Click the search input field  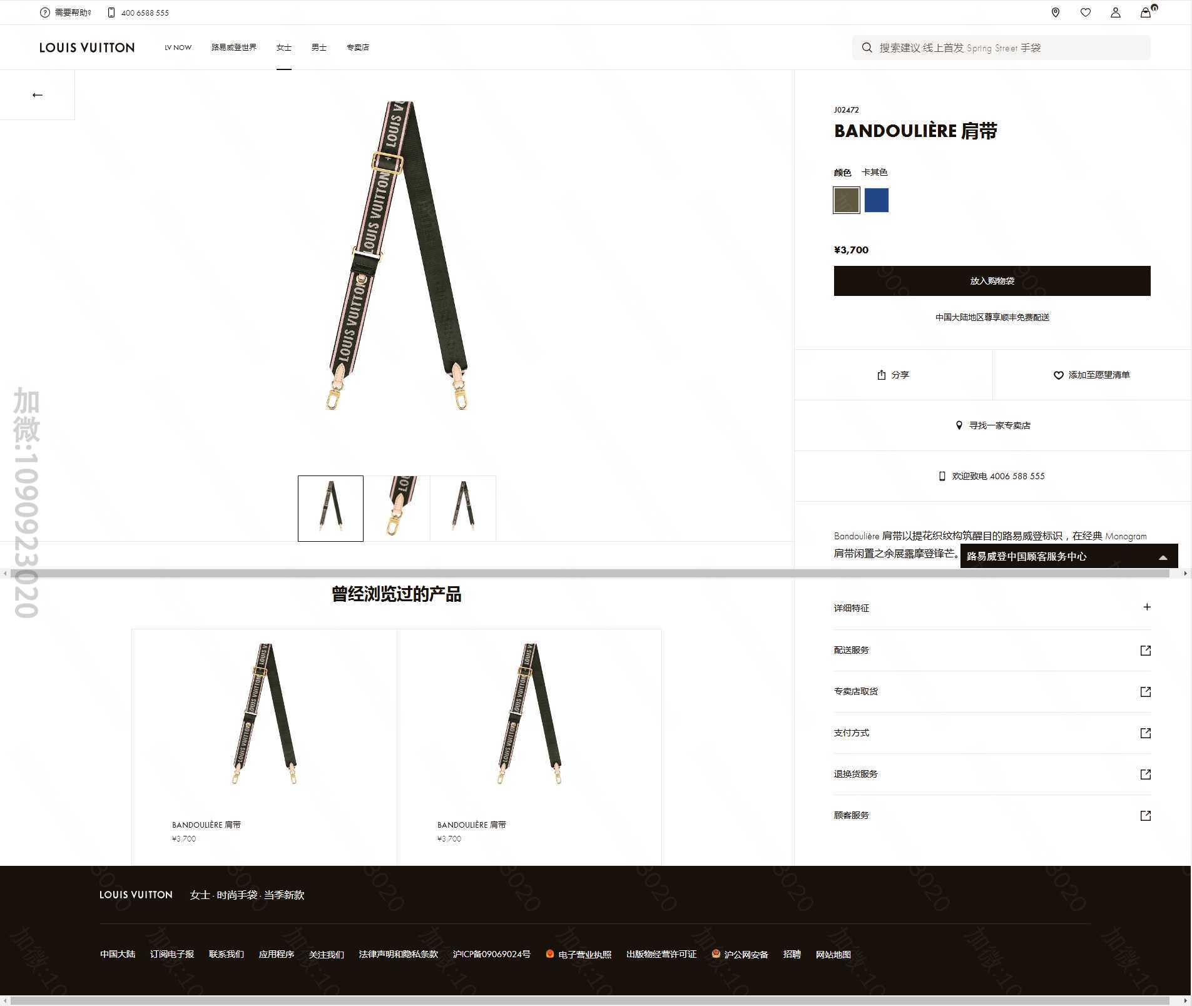tap(1001, 48)
